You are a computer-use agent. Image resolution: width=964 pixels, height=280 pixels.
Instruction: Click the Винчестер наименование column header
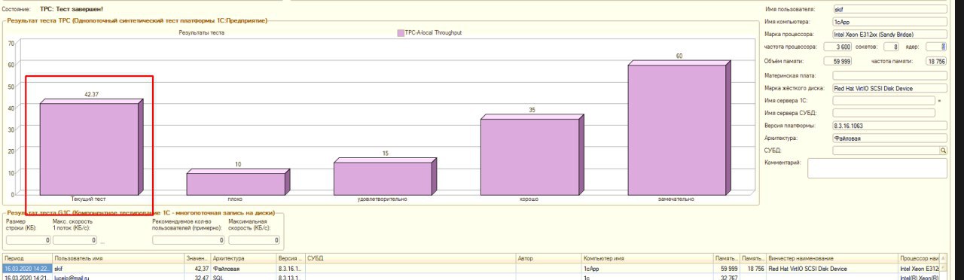point(832,258)
